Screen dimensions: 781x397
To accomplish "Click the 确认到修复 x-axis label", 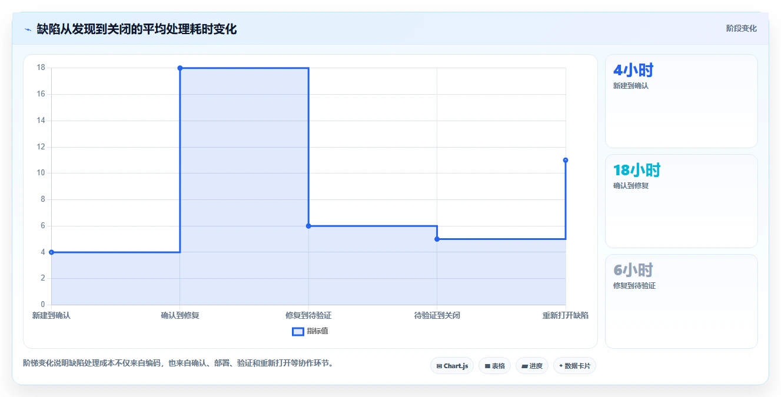I will tap(180, 316).
